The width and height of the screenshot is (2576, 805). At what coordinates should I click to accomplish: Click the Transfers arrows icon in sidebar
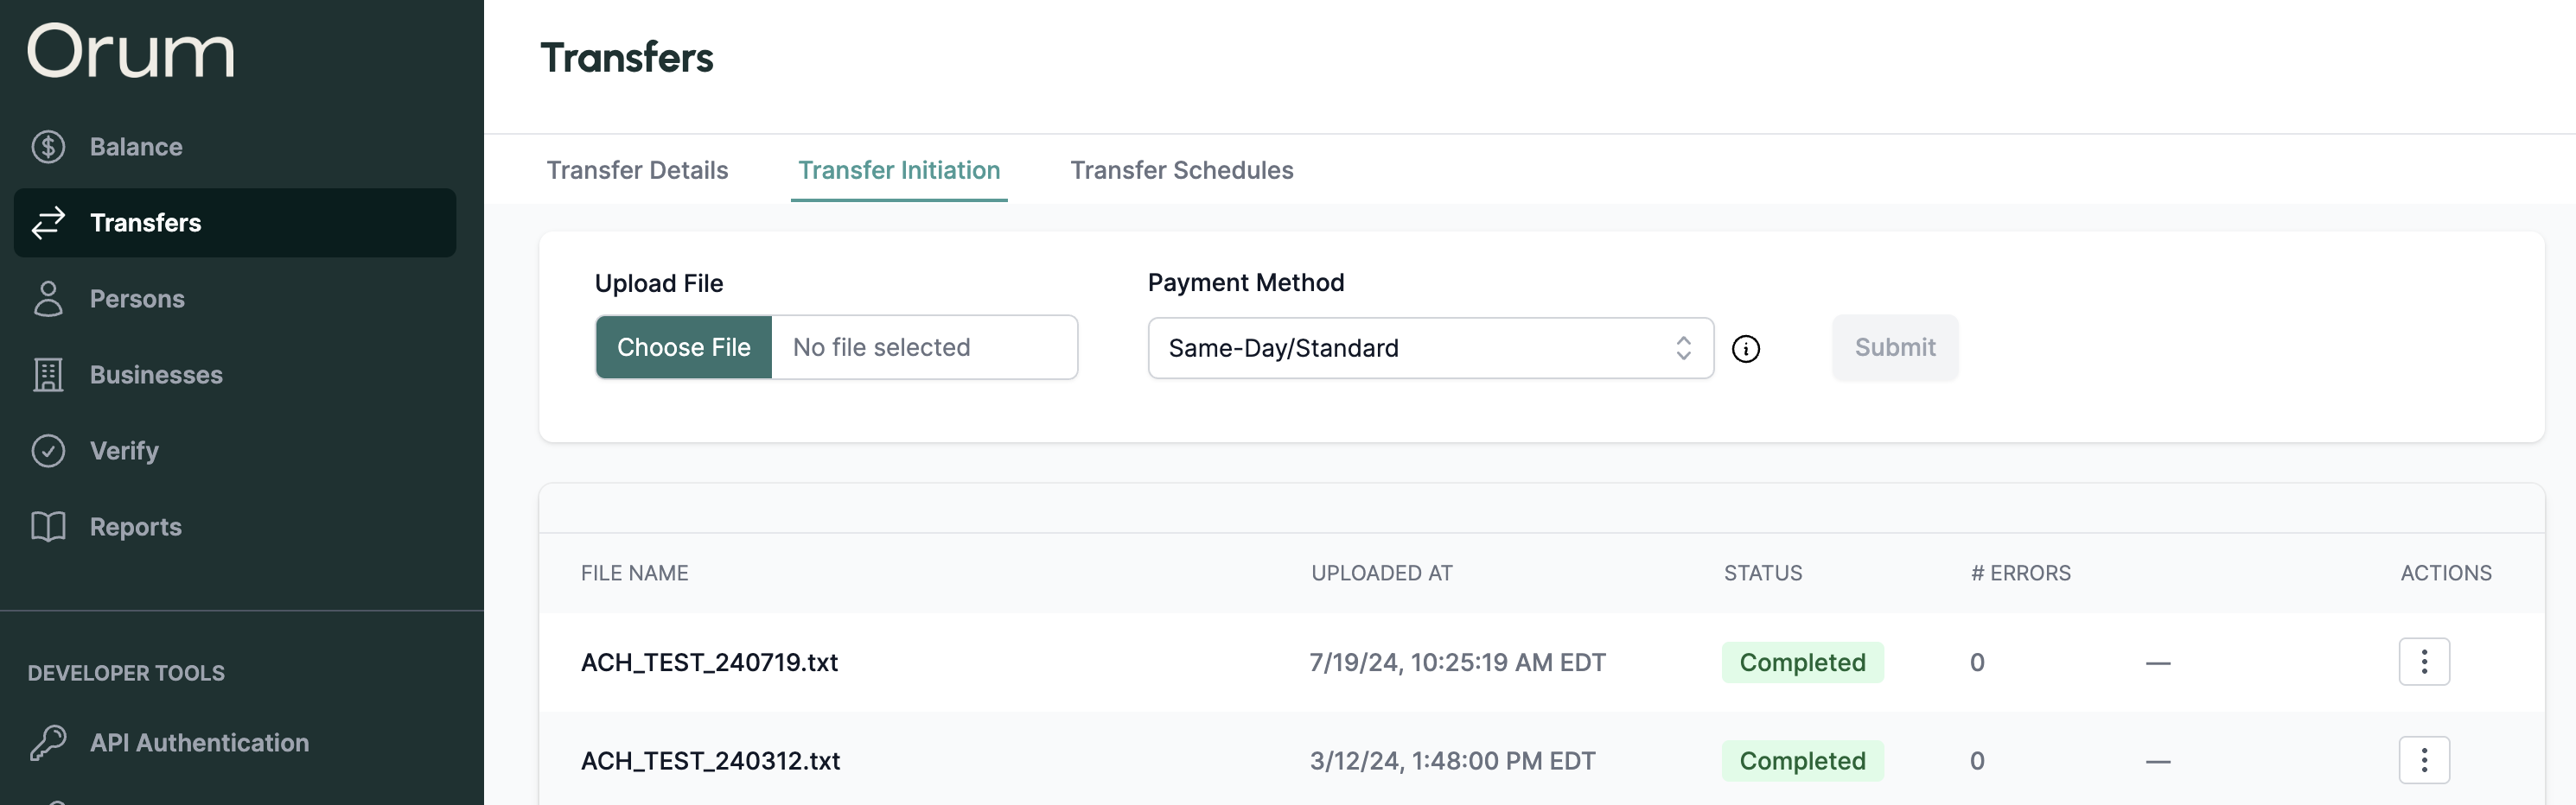click(x=48, y=223)
